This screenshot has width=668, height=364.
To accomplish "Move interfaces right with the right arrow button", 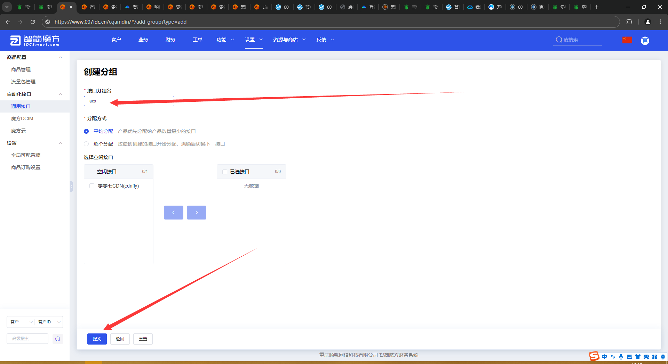I will pyautogui.click(x=197, y=213).
